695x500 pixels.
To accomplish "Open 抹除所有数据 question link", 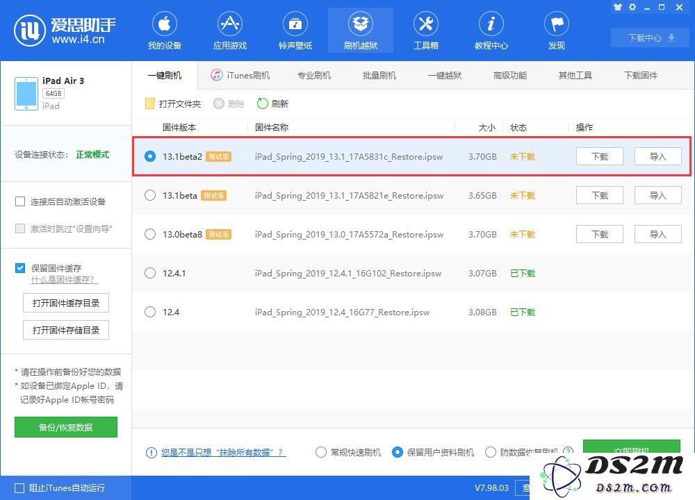I will [x=223, y=452].
